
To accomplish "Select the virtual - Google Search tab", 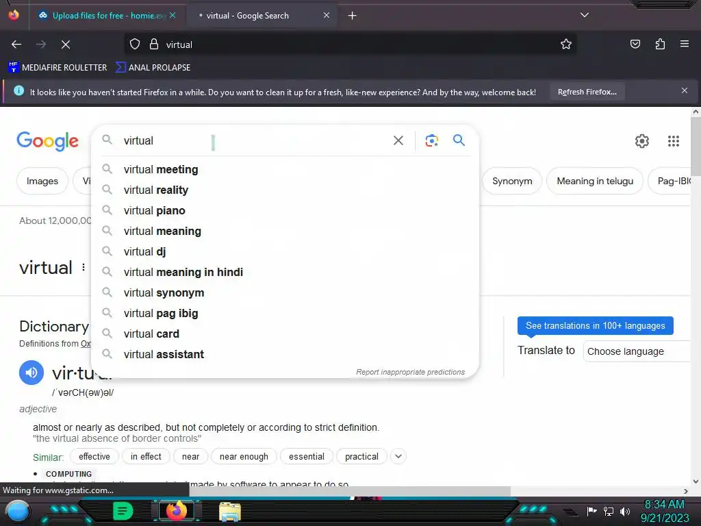I will (x=264, y=16).
